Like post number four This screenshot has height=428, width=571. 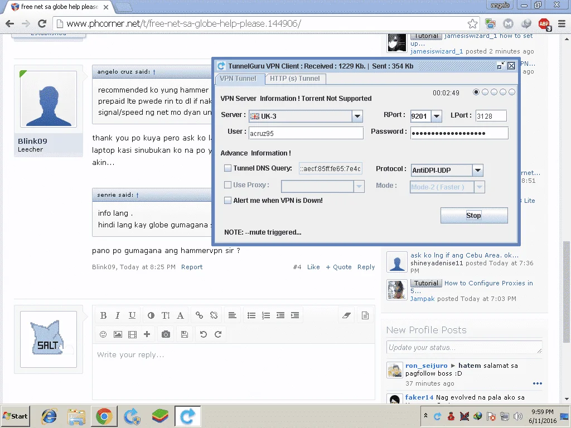(x=313, y=267)
